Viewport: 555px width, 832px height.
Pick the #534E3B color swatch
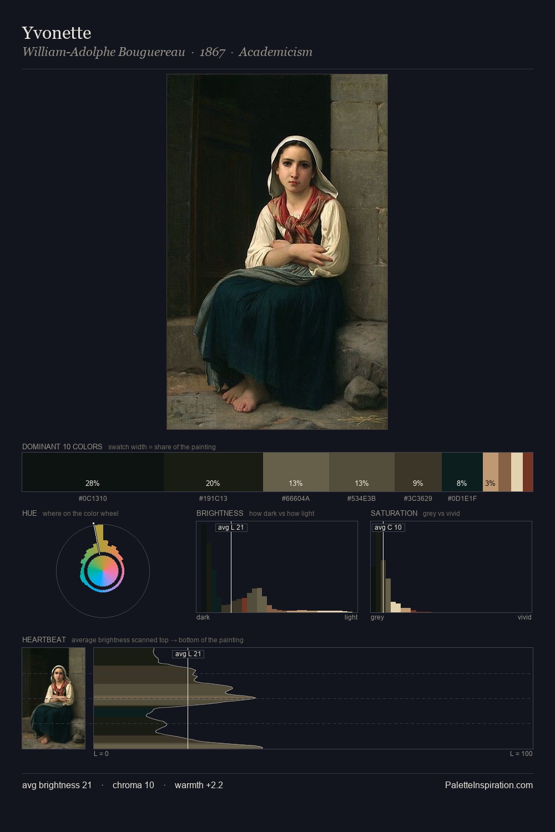(x=362, y=472)
